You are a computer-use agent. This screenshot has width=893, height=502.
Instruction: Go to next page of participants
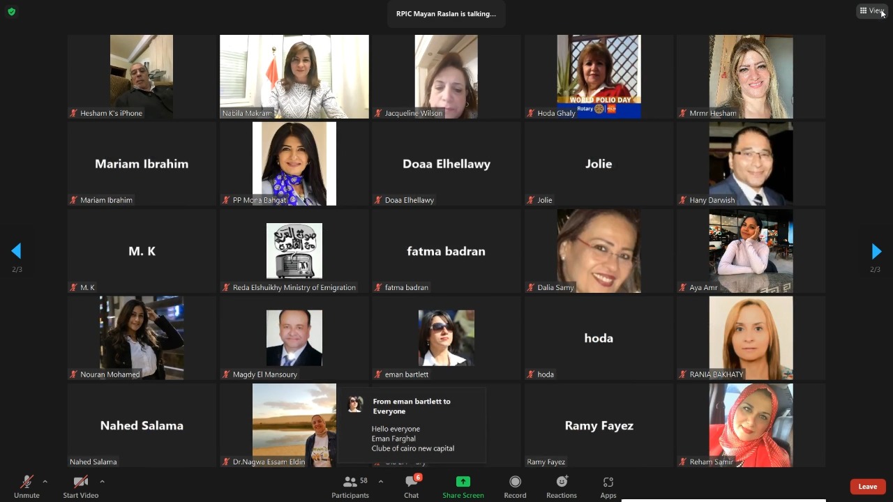pos(876,251)
